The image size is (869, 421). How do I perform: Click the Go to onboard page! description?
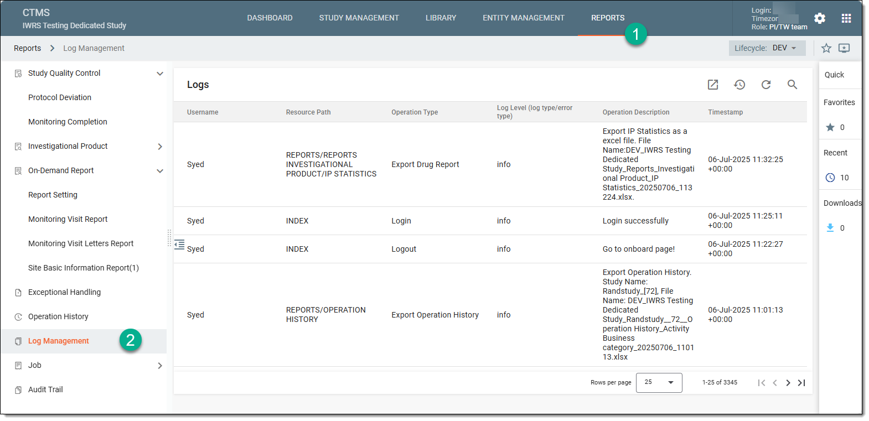(639, 249)
